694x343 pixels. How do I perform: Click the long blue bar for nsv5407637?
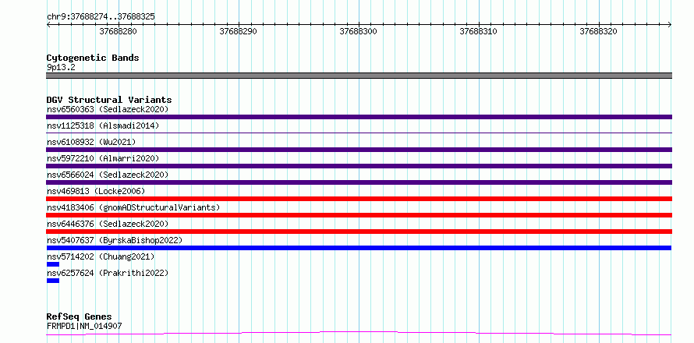[x=359, y=248]
